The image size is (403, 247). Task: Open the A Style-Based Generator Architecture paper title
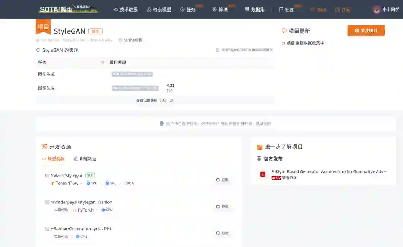pyautogui.click(x=329, y=172)
